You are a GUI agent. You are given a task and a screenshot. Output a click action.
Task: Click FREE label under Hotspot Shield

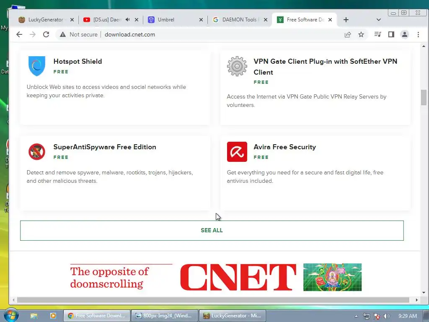click(x=61, y=72)
